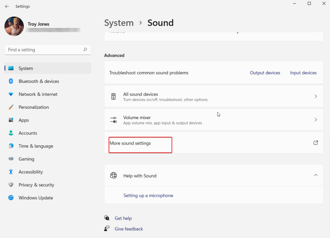This screenshot has height=238, width=330.
Task: Go to Time & language
Action: pyautogui.click(x=48, y=146)
